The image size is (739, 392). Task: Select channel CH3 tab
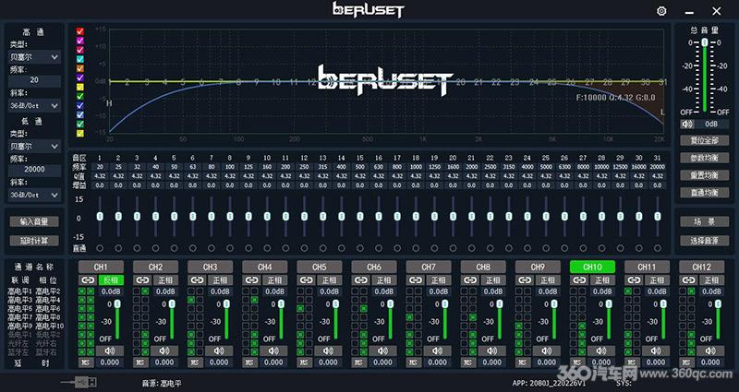coord(211,267)
